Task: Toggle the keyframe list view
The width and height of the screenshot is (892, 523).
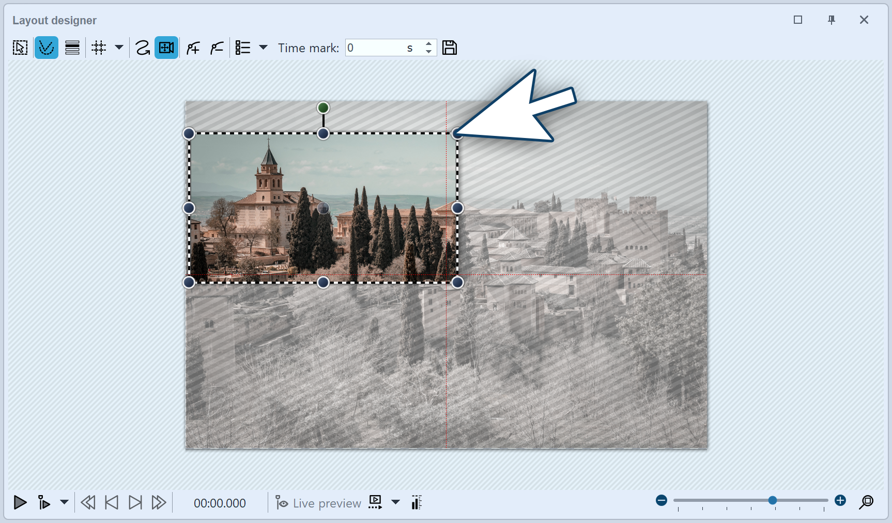Action: [241, 47]
